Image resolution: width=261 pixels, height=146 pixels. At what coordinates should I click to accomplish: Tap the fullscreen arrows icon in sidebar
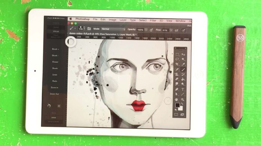[59, 106]
